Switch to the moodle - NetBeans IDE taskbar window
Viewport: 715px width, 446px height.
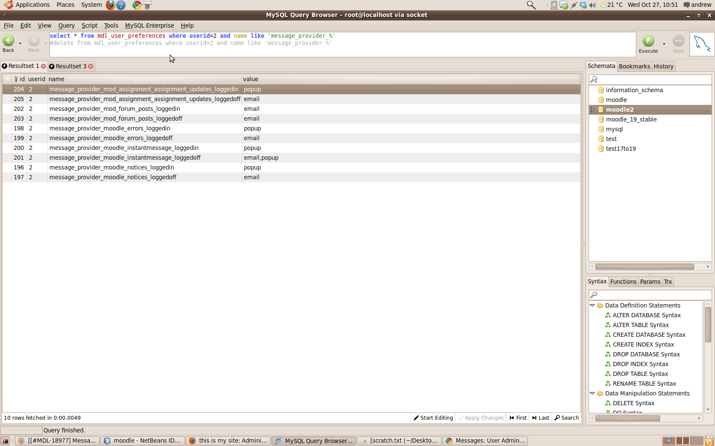(x=143, y=441)
